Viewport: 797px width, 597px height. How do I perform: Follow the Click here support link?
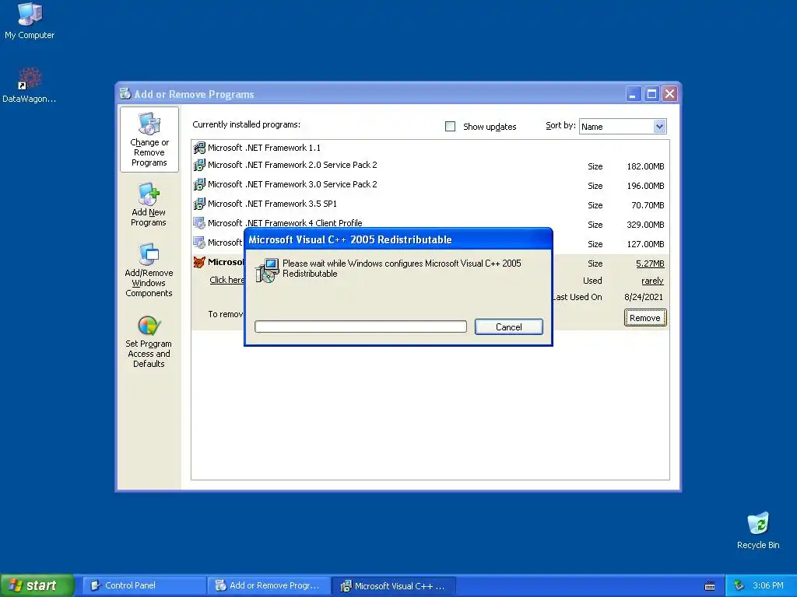(226, 280)
